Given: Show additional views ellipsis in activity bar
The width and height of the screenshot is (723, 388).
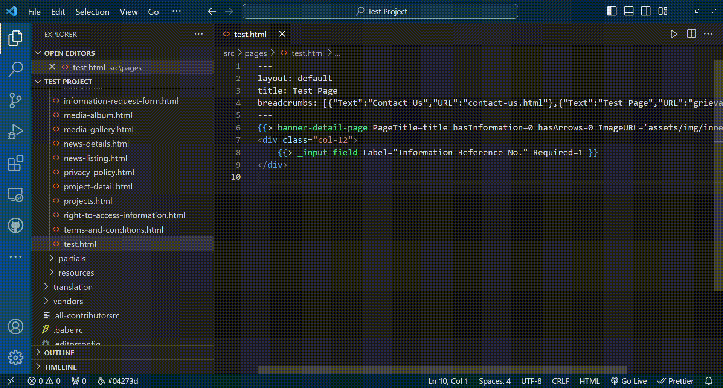Looking at the screenshot, I should click(15, 256).
